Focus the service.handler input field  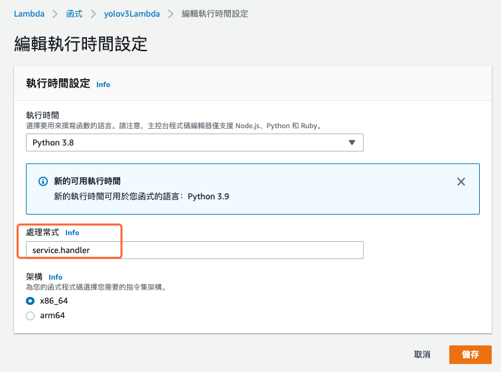(x=194, y=250)
